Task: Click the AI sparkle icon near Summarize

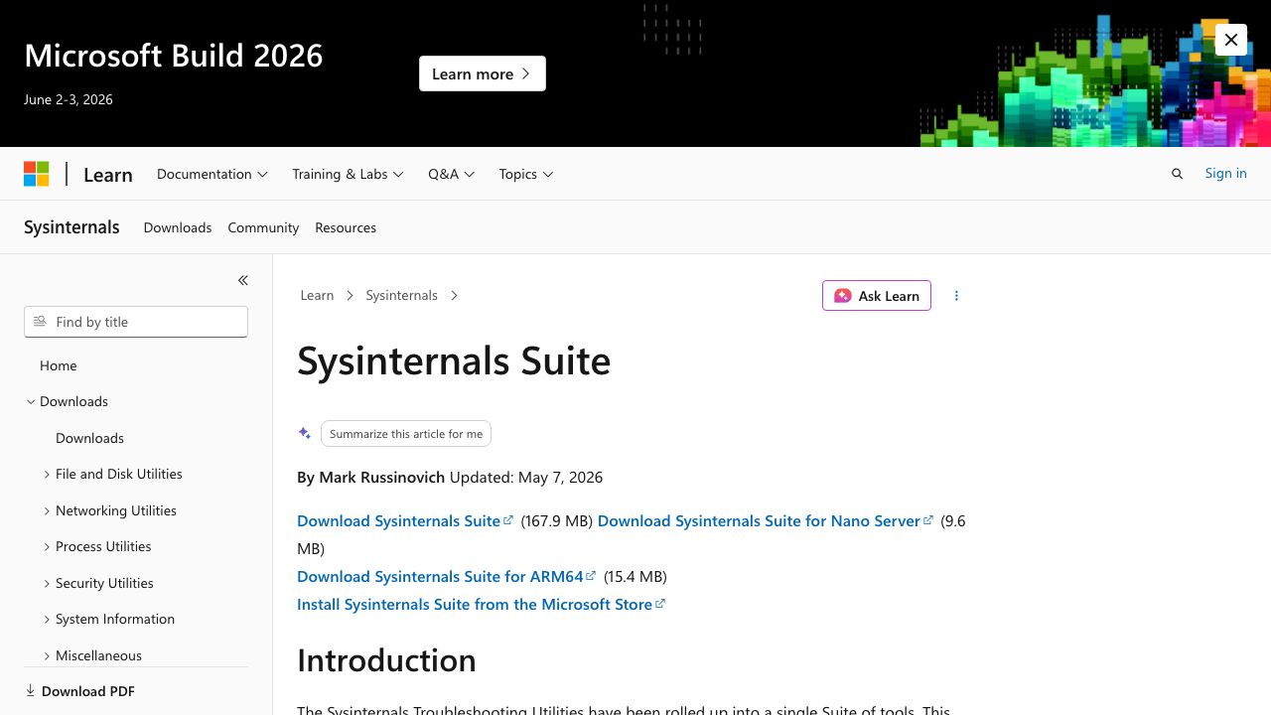Action: (305, 434)
